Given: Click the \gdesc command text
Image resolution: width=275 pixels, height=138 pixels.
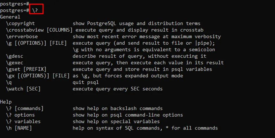Looking at the screenshot, I should coord(15,56).
